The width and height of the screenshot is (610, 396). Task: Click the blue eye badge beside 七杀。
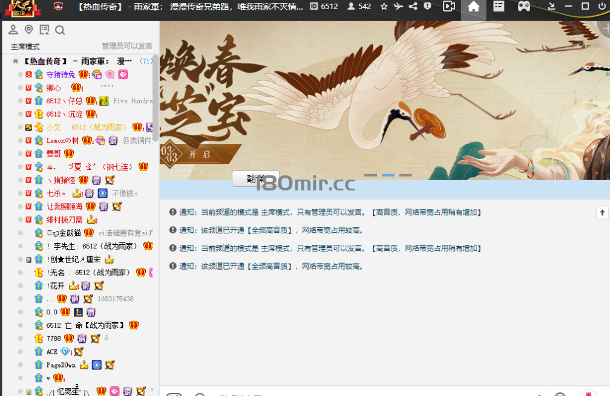(103, 193)
